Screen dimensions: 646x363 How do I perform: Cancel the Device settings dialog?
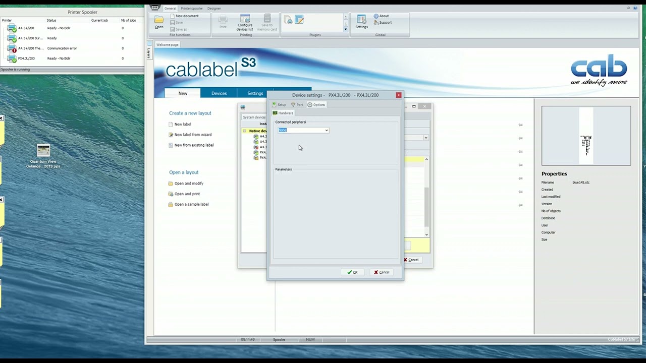pyautogui.click(x=381, y=272)
